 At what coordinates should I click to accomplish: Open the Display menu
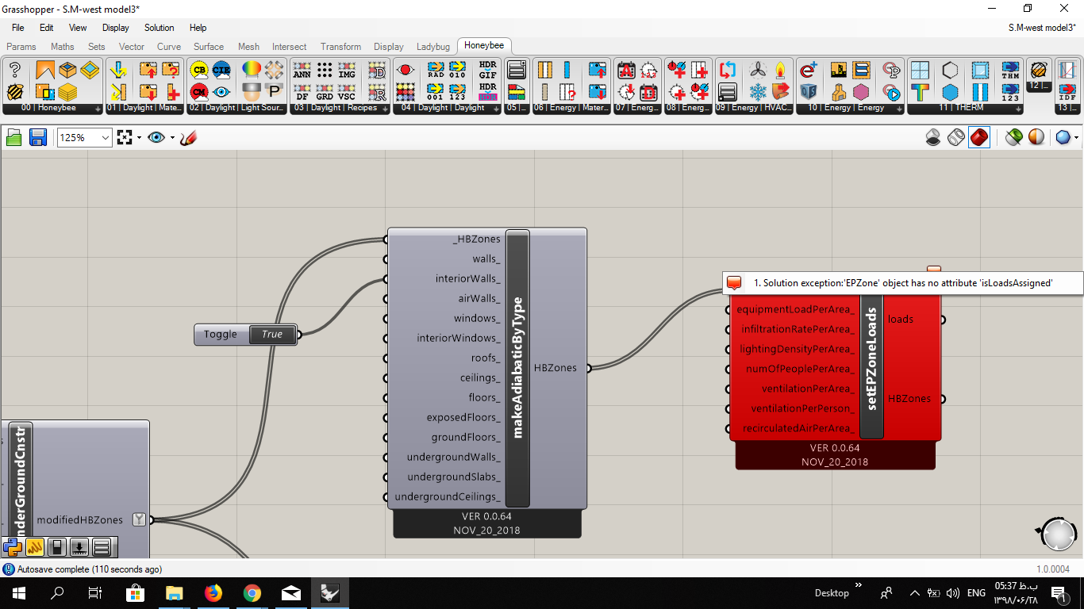[x=115, y=28]
